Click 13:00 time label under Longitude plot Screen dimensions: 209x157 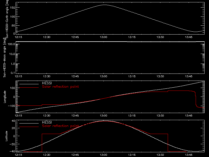click(103, 116)
